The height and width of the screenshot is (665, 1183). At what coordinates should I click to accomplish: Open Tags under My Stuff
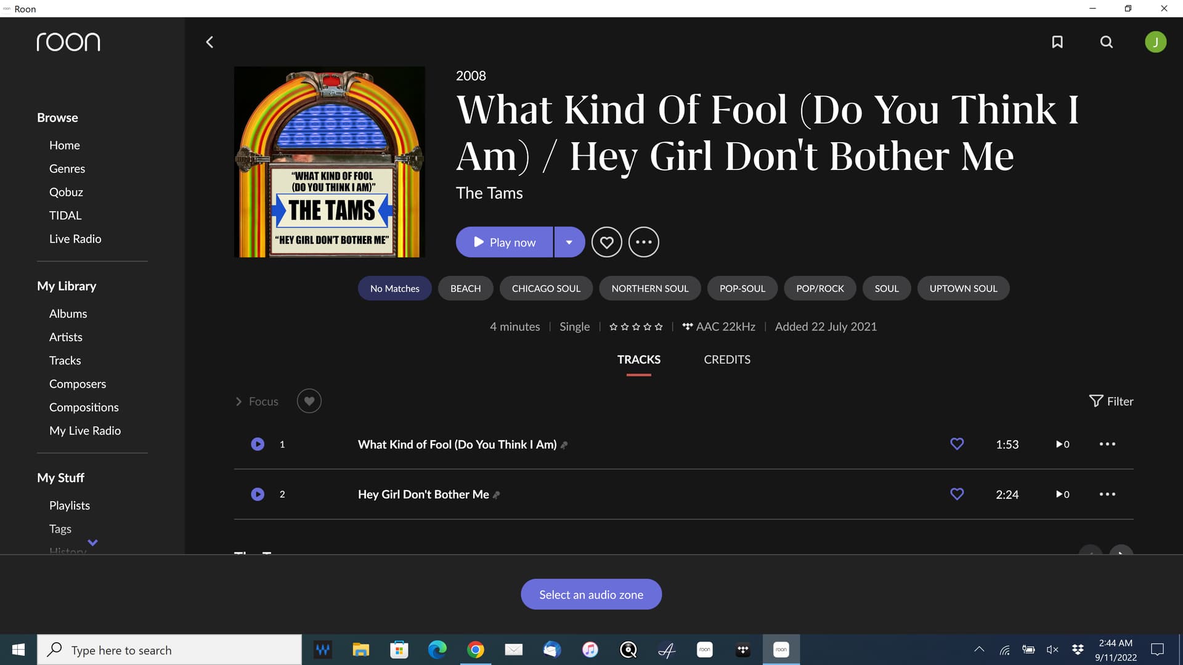pos(60,529)
